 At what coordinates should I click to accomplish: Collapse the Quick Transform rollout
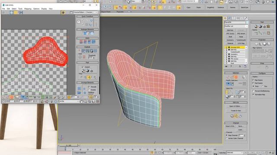click(87, 16)
